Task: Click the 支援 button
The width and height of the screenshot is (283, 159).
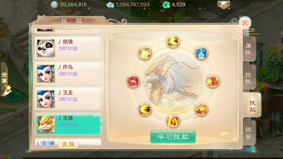Action: click(68, 144)
